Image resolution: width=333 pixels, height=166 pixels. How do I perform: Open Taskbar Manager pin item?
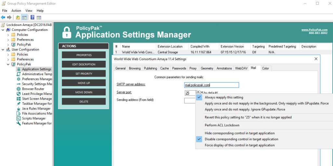coord(34,104)
